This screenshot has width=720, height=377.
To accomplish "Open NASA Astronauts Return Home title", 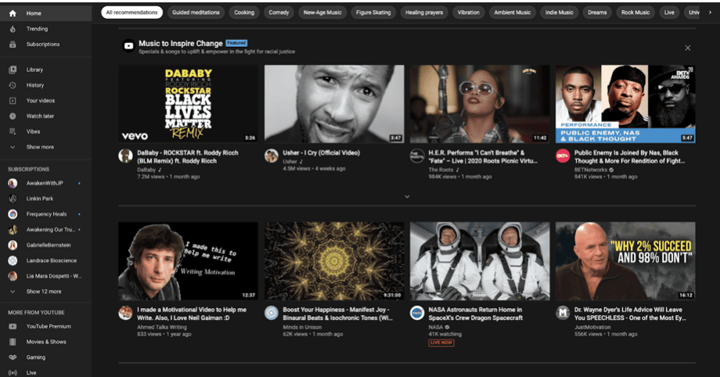I will click(476, 314).
